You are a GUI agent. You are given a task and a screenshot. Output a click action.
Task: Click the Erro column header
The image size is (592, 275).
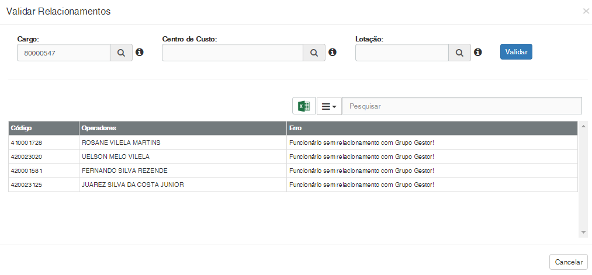pyautogui.click(x=431, y=128)
